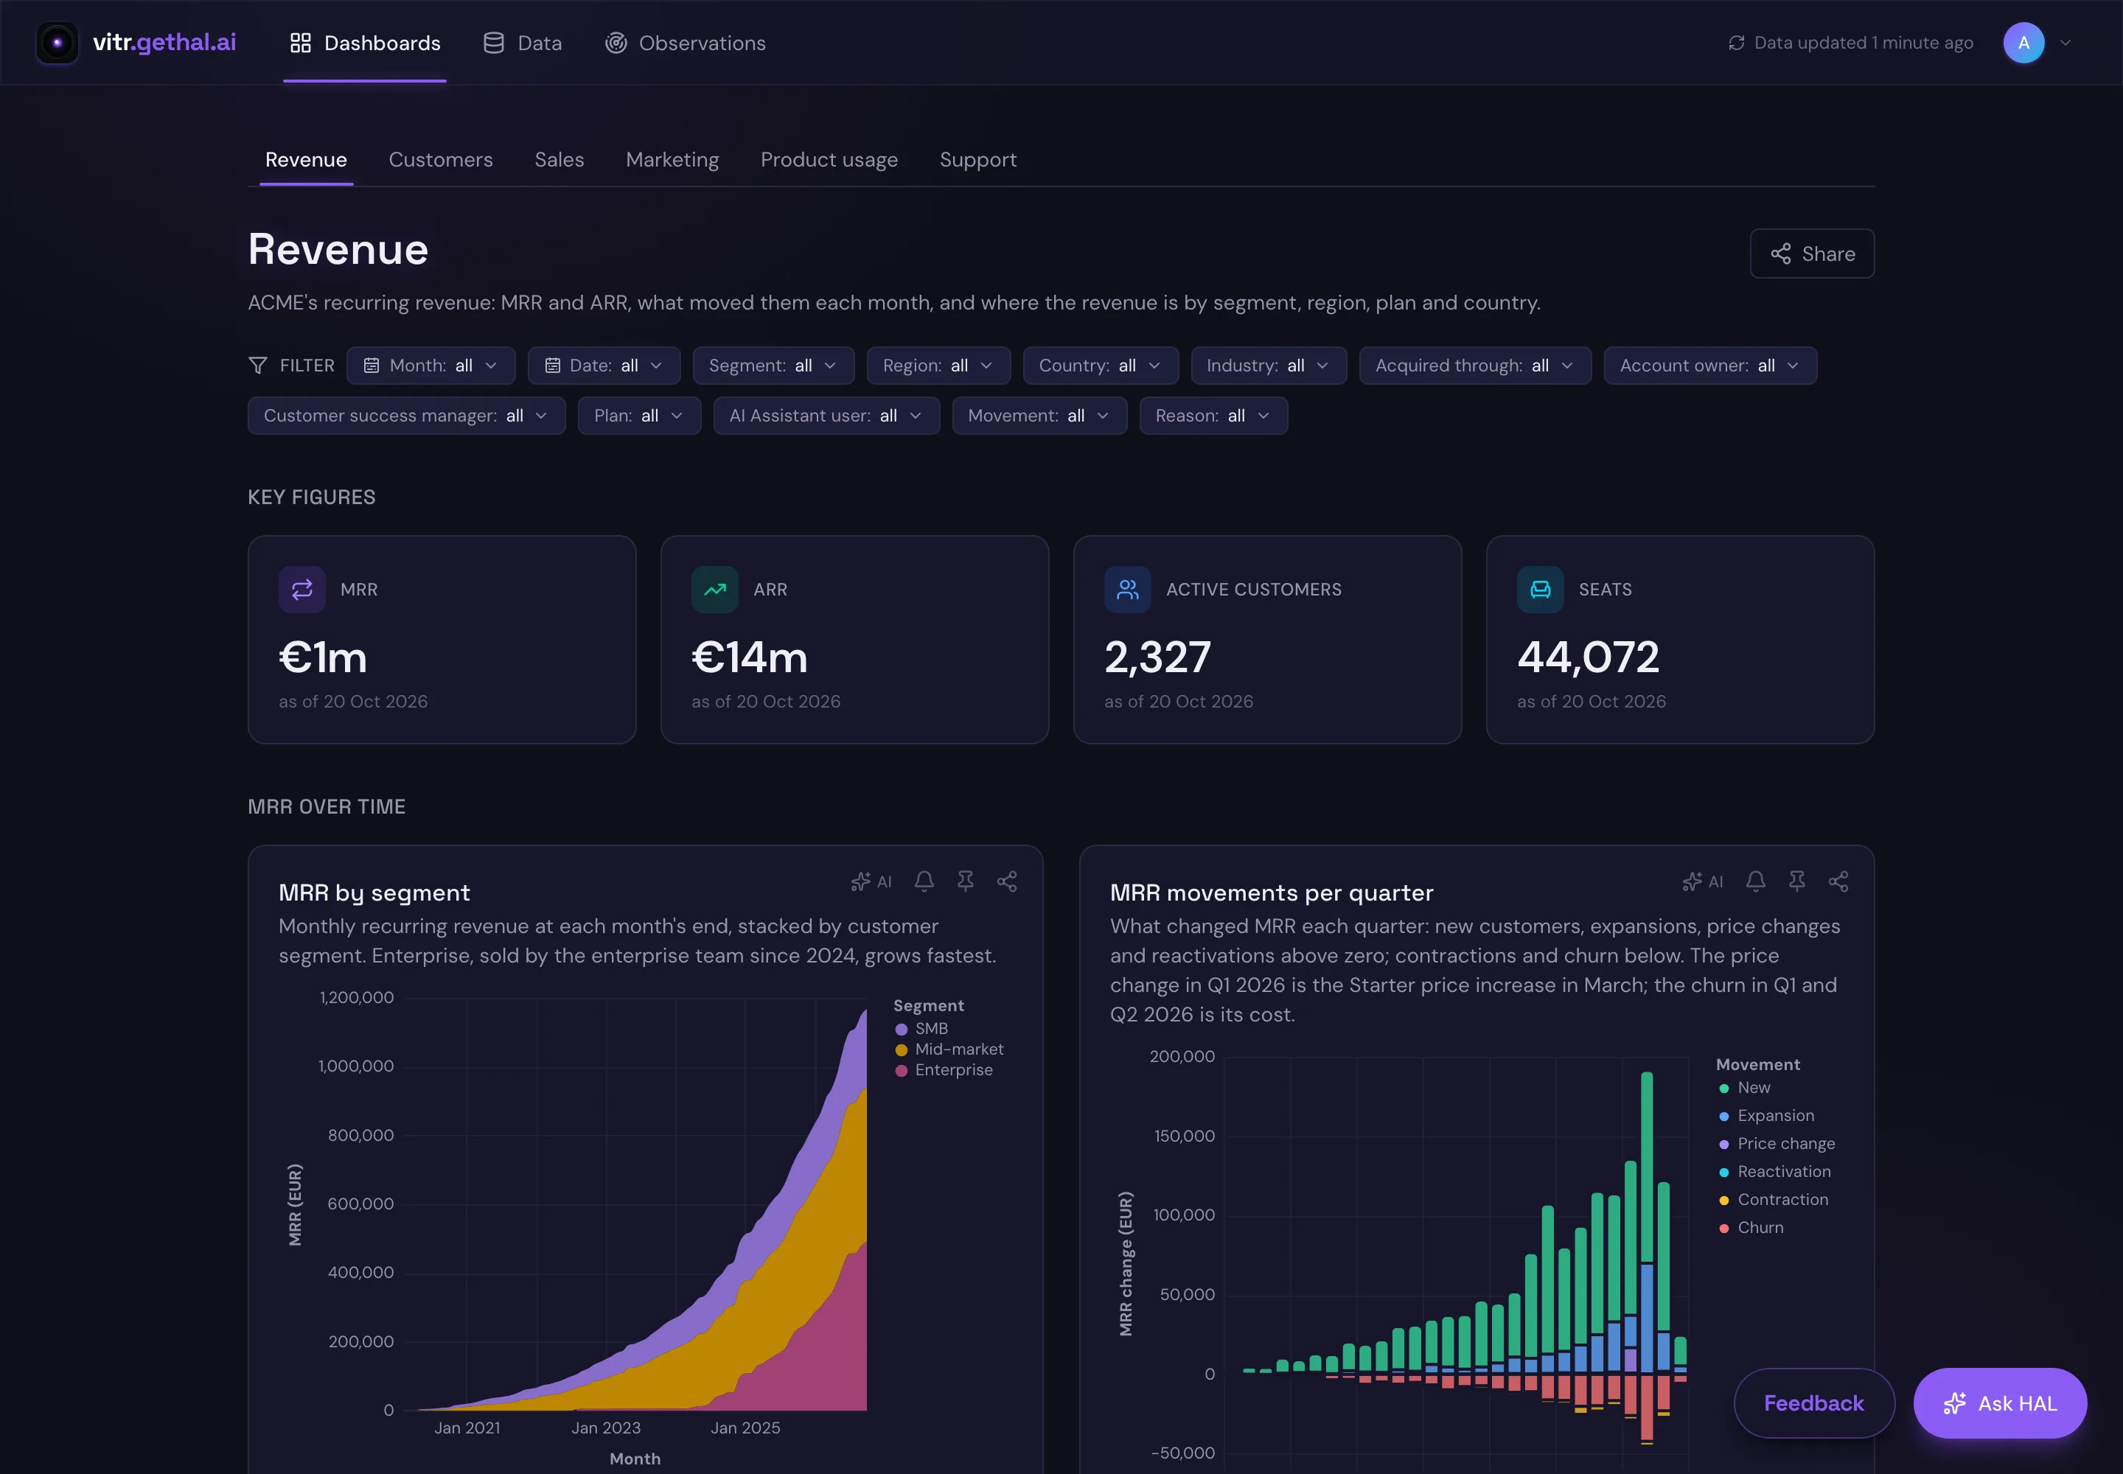This screenshot has width=2123, height=1474.
Task: Expand the Customer success manager filter
Action: (x=406, y=416)
